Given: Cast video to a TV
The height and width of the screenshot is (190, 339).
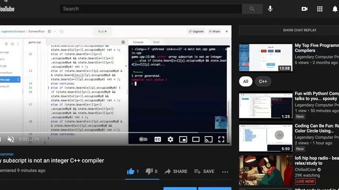Looking at the screenshot, I should 208,139.
